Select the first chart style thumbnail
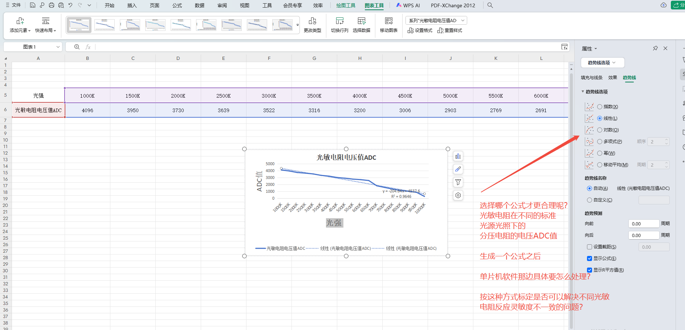The image size is (685, 330). click(79, 25)
